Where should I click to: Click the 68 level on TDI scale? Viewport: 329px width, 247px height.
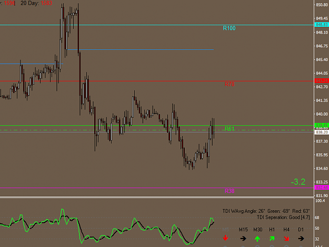coord(317,218)
